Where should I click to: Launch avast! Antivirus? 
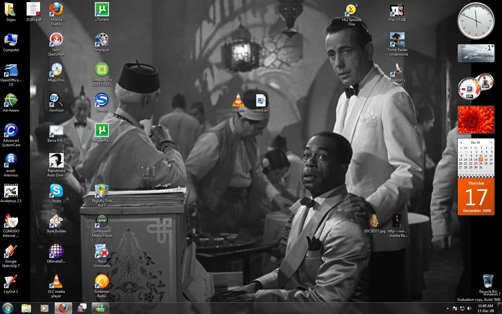pyautogui.click(x=11, y=165)
